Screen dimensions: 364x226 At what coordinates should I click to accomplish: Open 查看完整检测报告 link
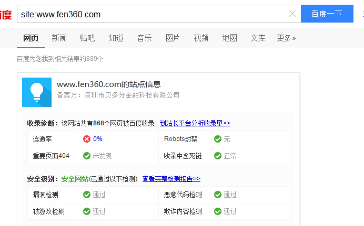pos(171,179)
